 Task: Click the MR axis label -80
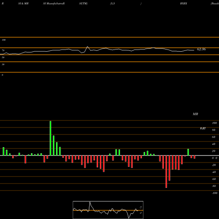pyautogui.click(x=214, y=186)
